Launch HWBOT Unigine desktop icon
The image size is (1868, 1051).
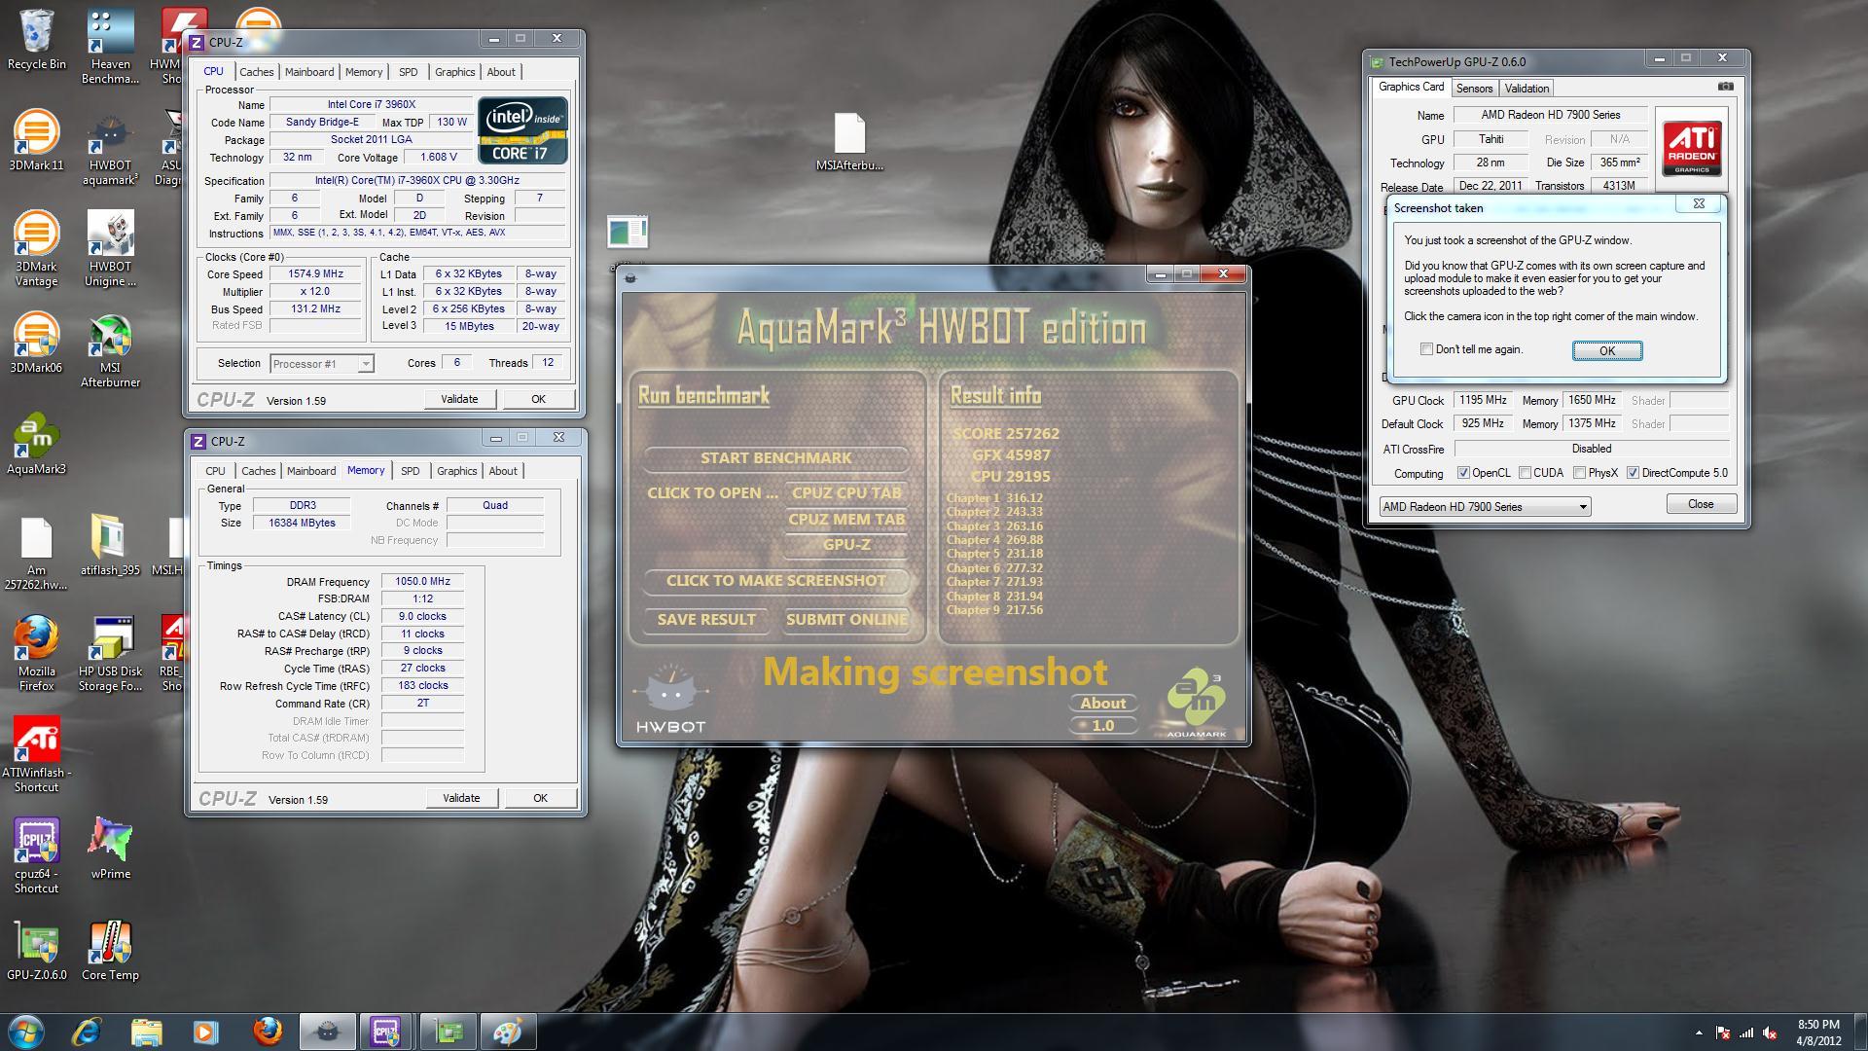tap(110, 249)
